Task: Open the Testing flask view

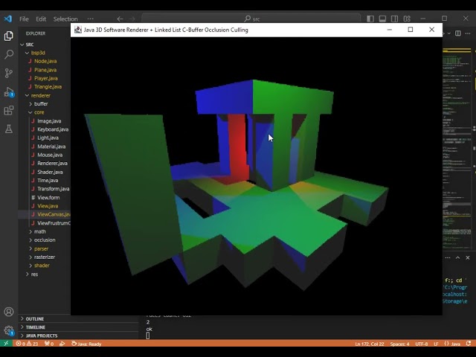Action: pyautogui.click(x=9, y=129)
